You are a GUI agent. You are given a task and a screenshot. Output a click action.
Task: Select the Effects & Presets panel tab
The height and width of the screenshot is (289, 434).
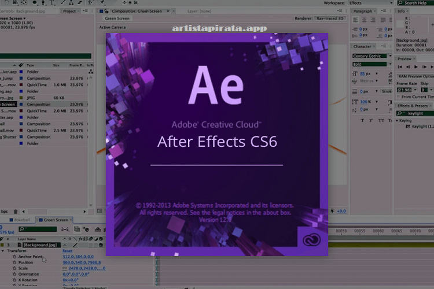[x=413, y=106]
